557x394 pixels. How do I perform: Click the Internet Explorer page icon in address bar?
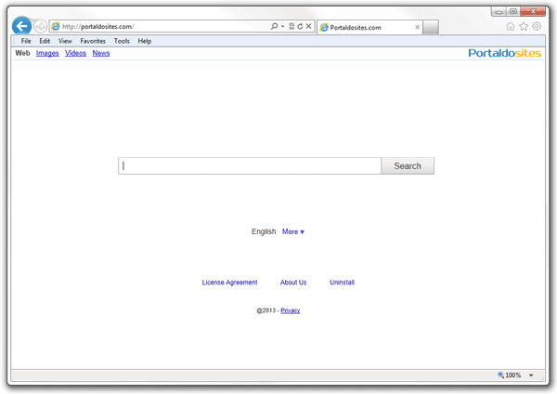pyautogui.click(x=56, y=26)
